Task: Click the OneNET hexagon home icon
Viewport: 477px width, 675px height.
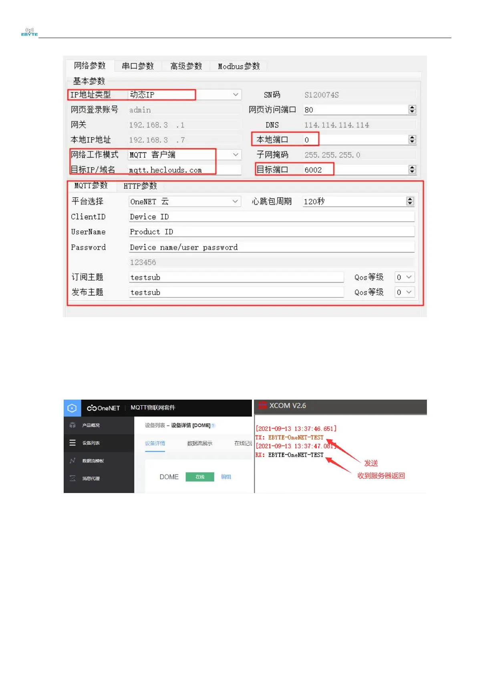Action: (72, 408)
